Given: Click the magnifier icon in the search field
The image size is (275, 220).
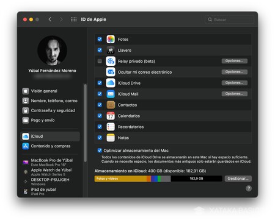Looking at the screenshot, I should 210,20.
